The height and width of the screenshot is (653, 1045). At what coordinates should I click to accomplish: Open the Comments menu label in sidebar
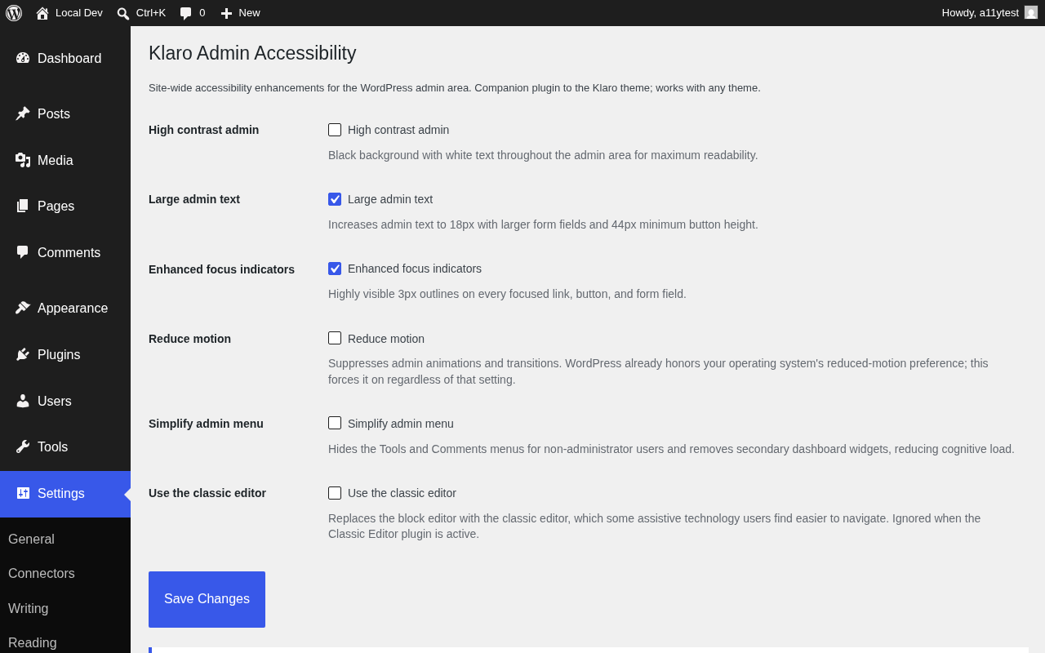[69, 253]
